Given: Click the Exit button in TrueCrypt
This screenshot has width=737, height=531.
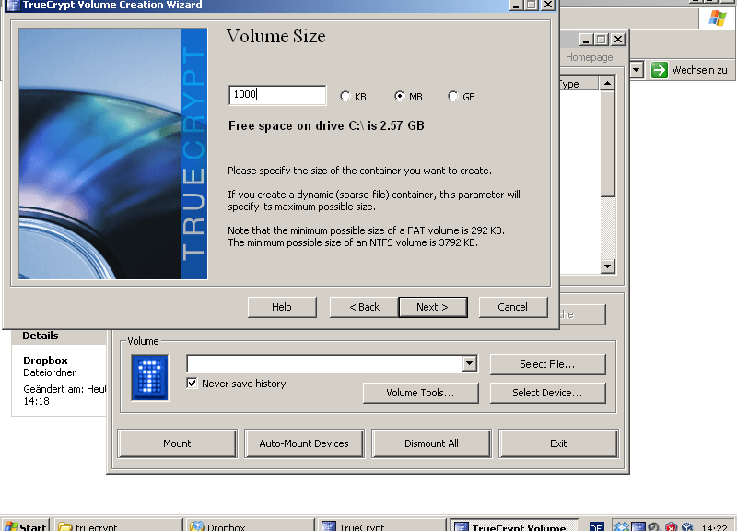Looking at the screenshot, I should click(x=558, y=443).
